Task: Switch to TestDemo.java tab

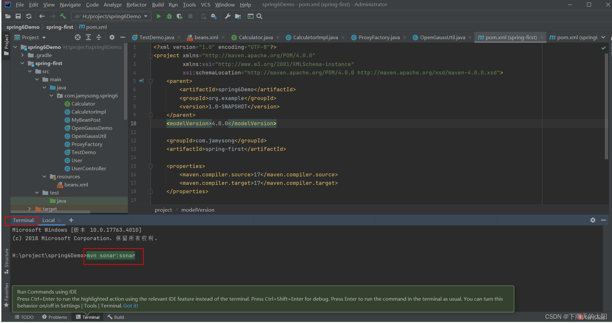Action: (156, 38)
